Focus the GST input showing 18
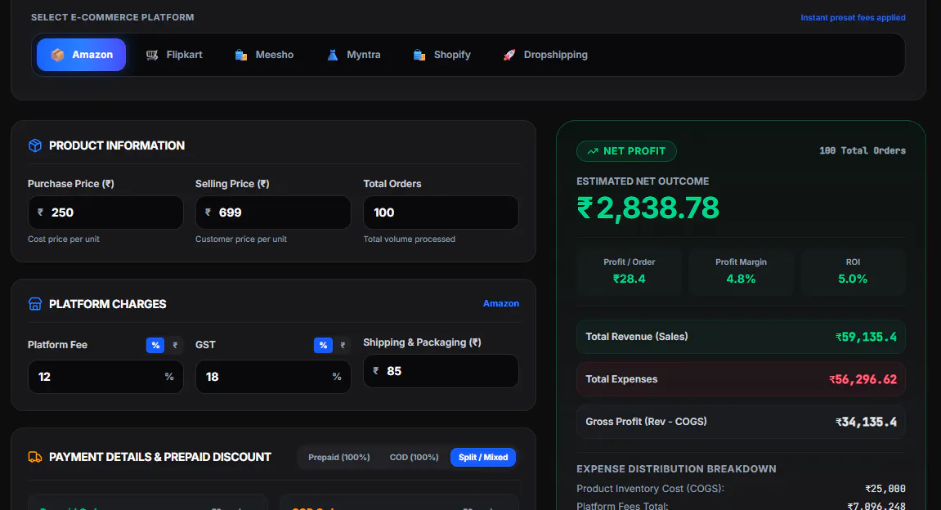 (273, 377)
